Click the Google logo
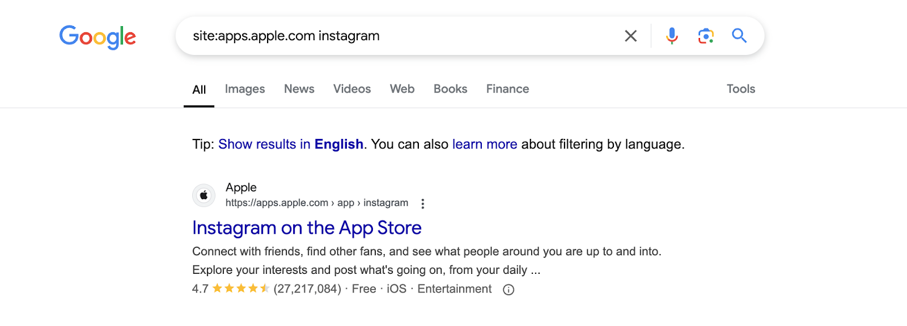The width and height of the screenshot is (907, 326). [x=98, y=37]
